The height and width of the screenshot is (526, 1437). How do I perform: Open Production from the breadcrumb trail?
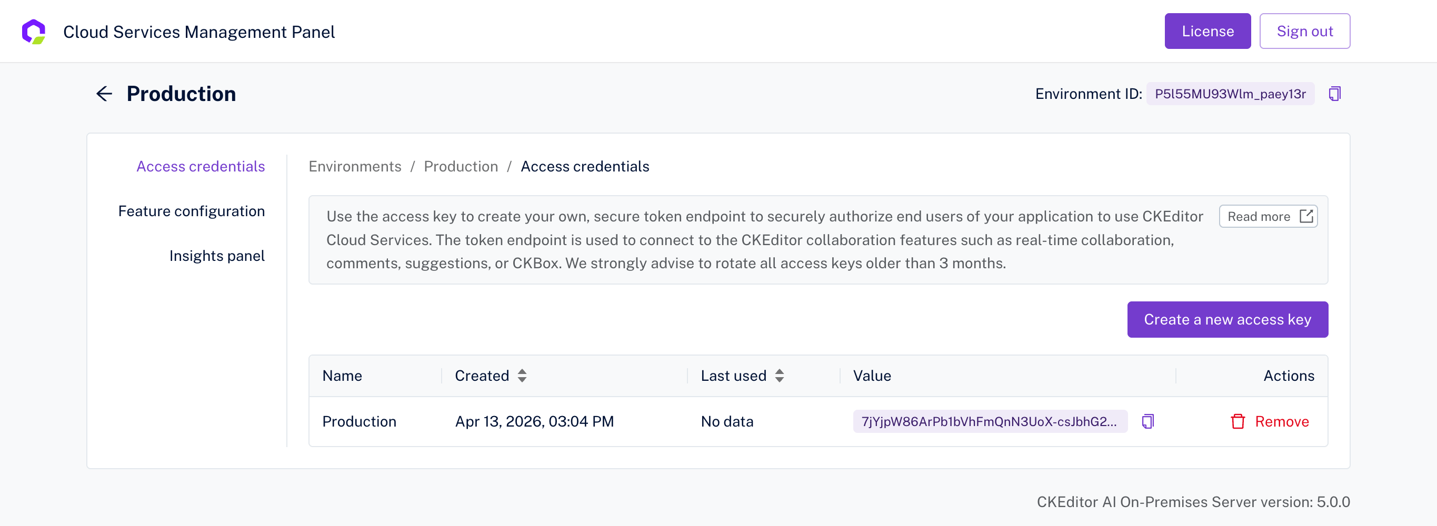click(x=461, y=166)
